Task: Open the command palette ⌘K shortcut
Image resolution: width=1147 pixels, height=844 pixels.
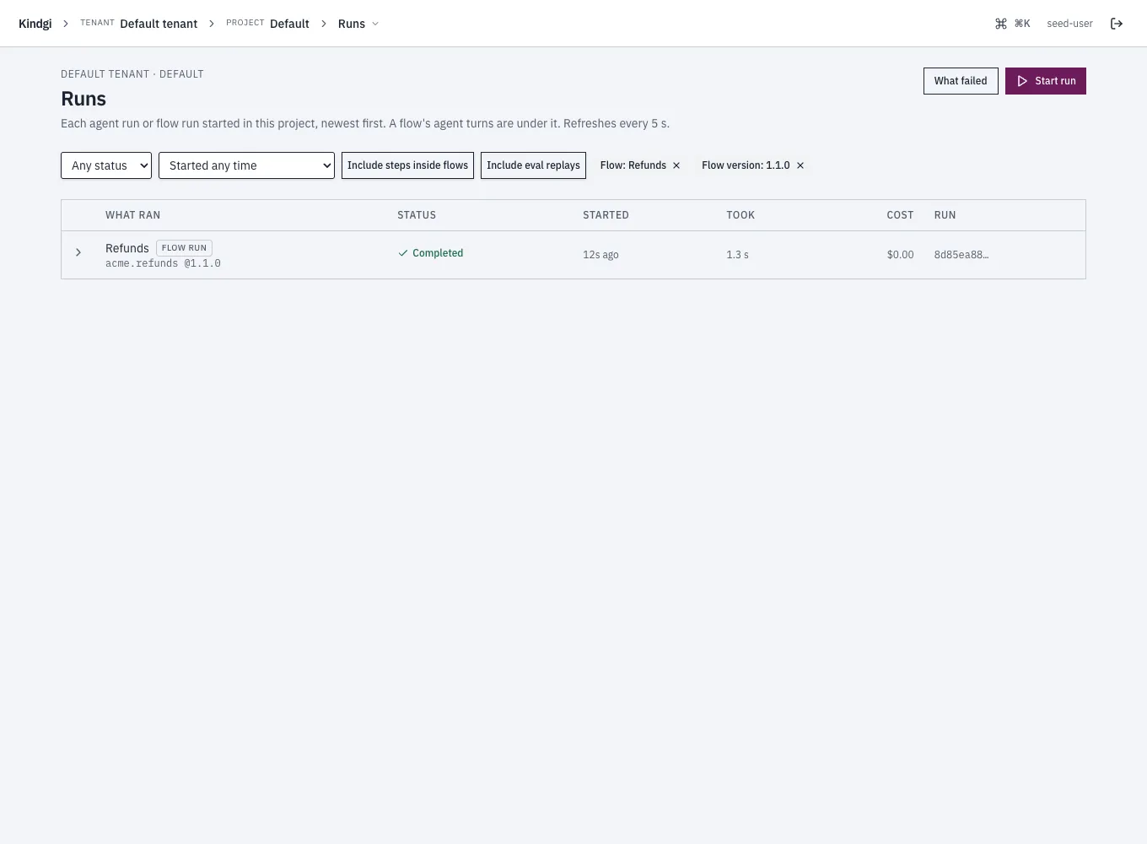Action: tap(1012, 24)
